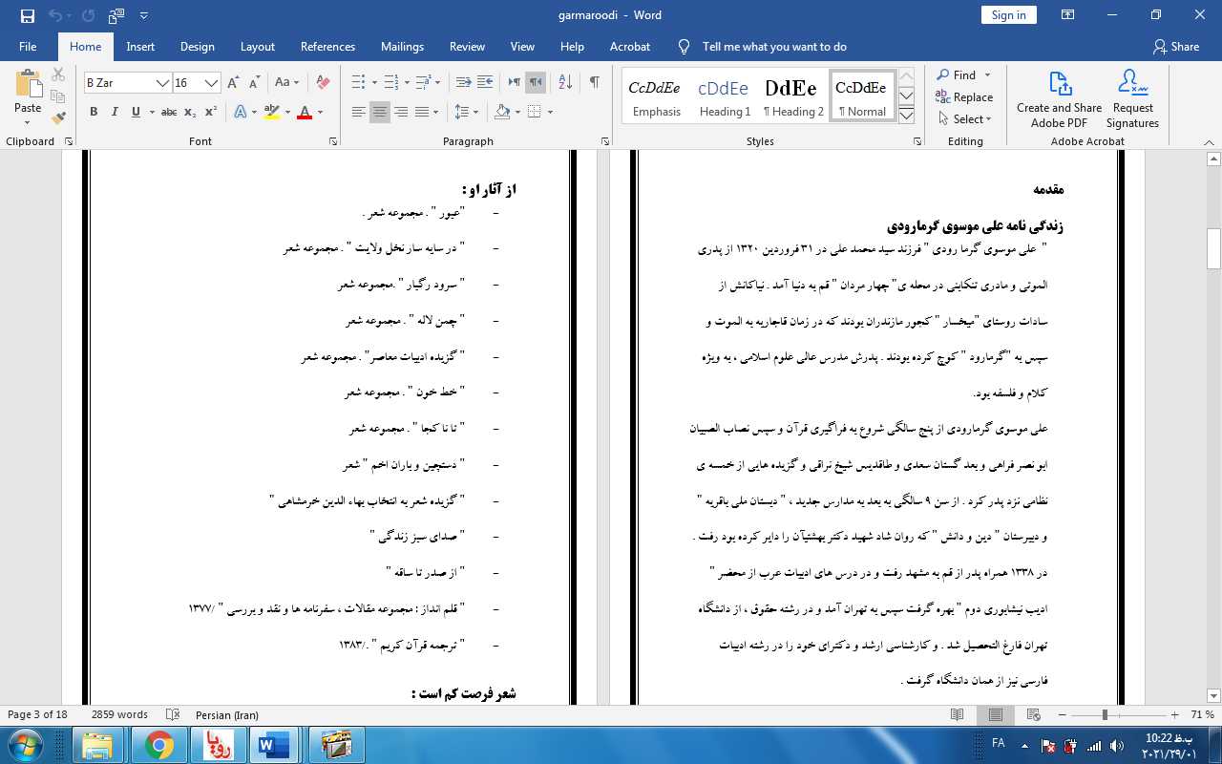Open the Layout ribbon tab
Image resolution: width=1222 pixels, height=764 pixels.
tap(257, 47)
